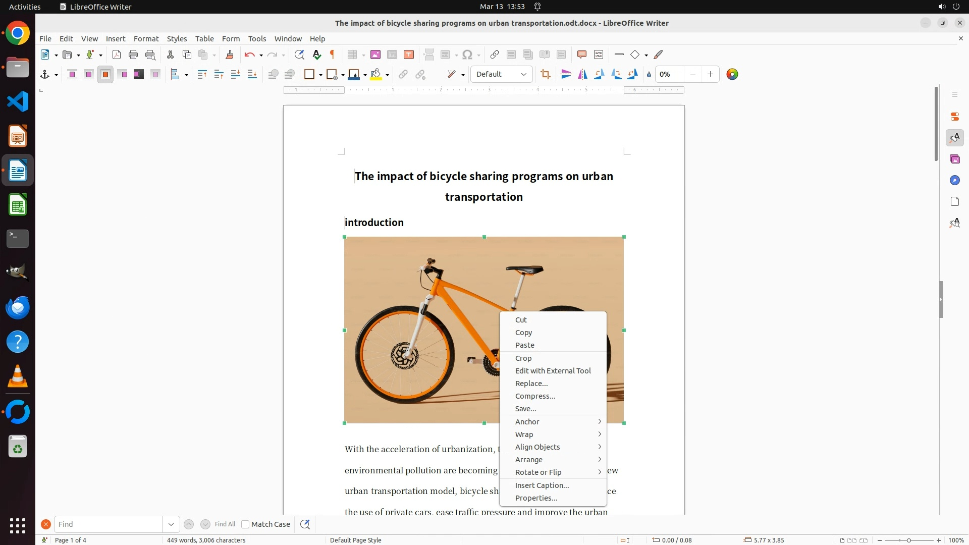Viewport: 969px width, 545px height.
Task: Toggle formatting marks pilcrow icon
Action: [333, 54]
